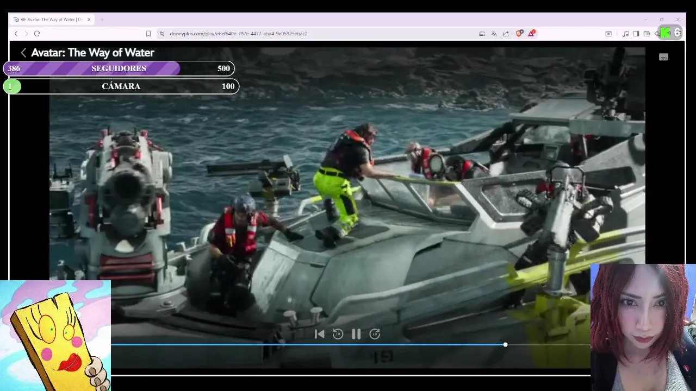Restart the movie from the beginning
Viewport: 696px width, 391px height.
[x=319, y=334]
